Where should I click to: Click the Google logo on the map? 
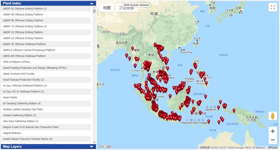pyautogui.click(x=105, y=146)
